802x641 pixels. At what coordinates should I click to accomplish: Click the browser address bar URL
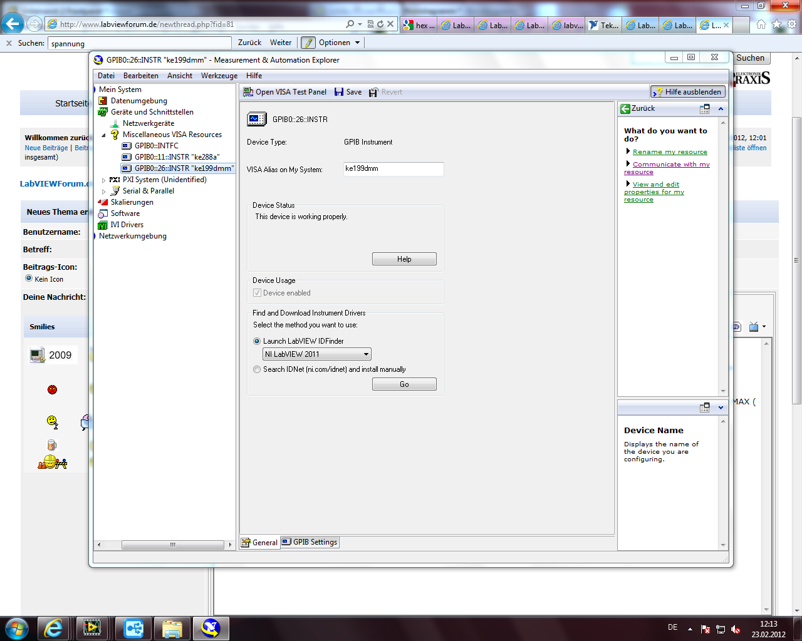click(x=147, y=24)
